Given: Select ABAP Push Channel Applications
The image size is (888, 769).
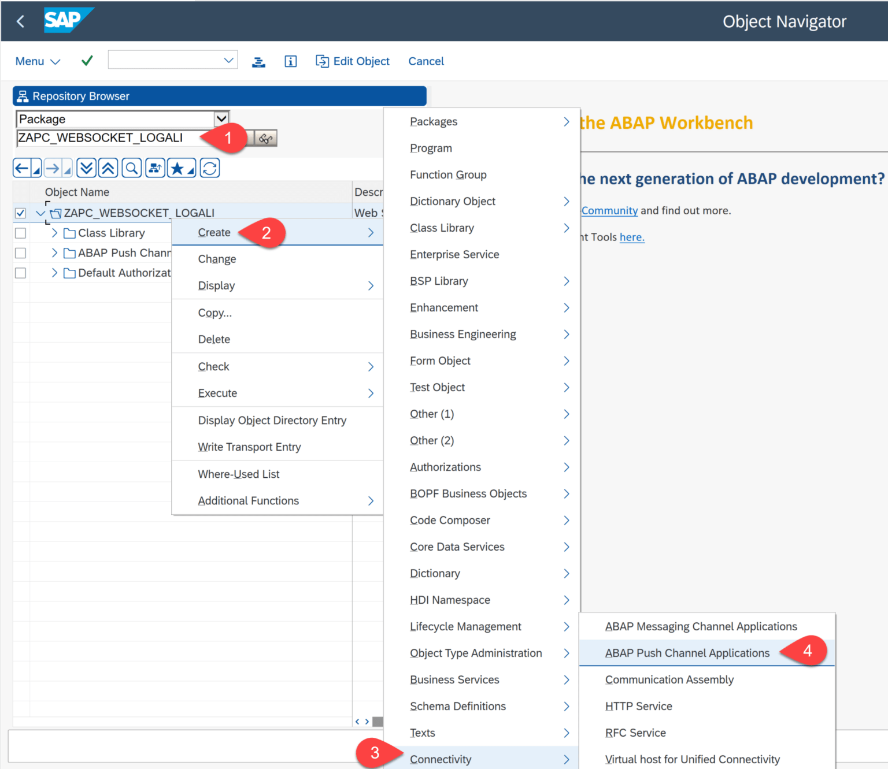Looking at the screenshot, I should pyautogui.click(x=687, y=653).
